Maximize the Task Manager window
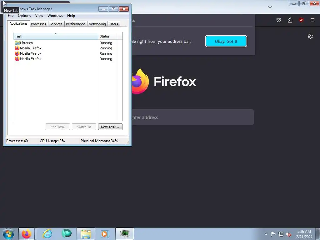320x240 pixels. [113, 9]
